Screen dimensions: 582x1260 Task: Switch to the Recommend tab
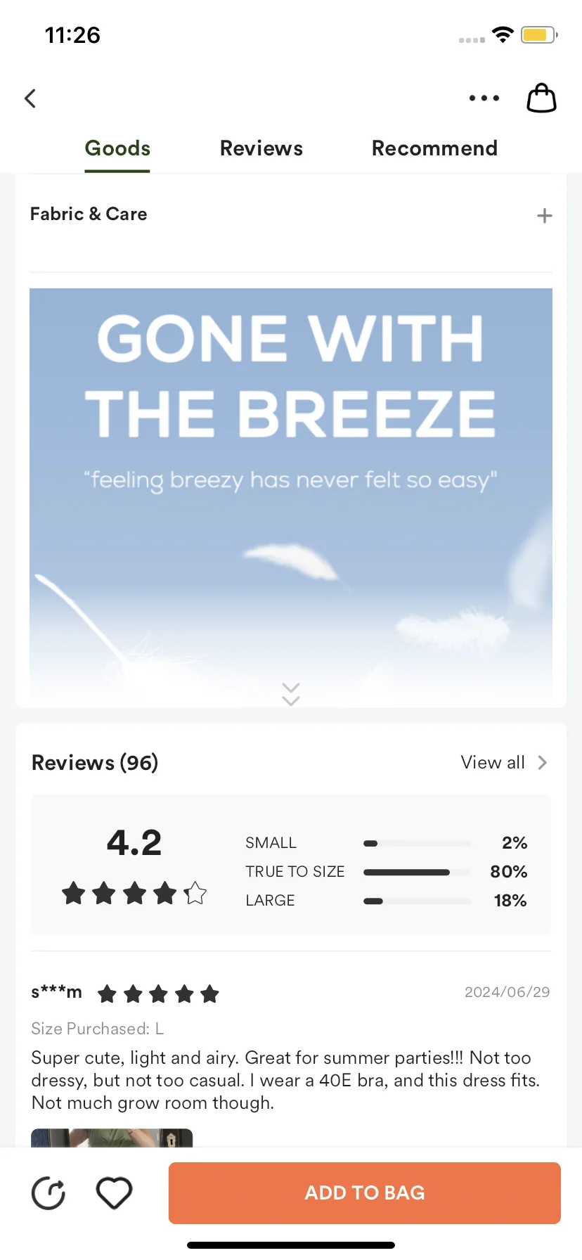pyautogui.click(x=434, y=148)
